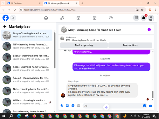
Task: Click the chat messages scrollbar thumb
Action: coord(153,95)
